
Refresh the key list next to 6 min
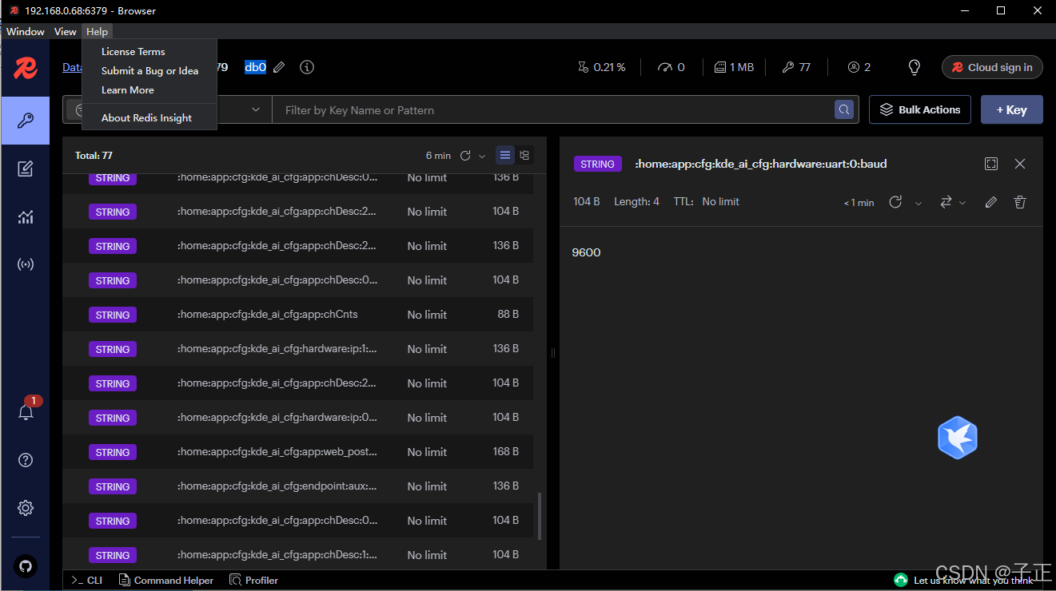coord(465,156)
